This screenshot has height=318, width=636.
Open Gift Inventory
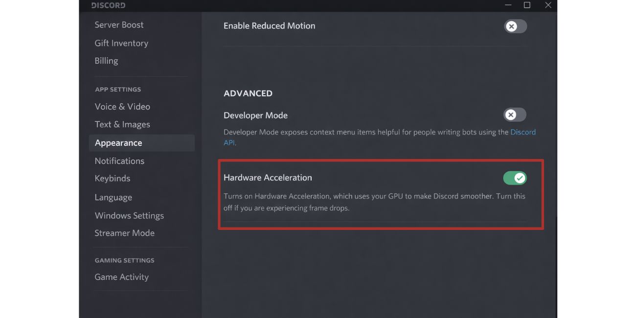(121, 43)
